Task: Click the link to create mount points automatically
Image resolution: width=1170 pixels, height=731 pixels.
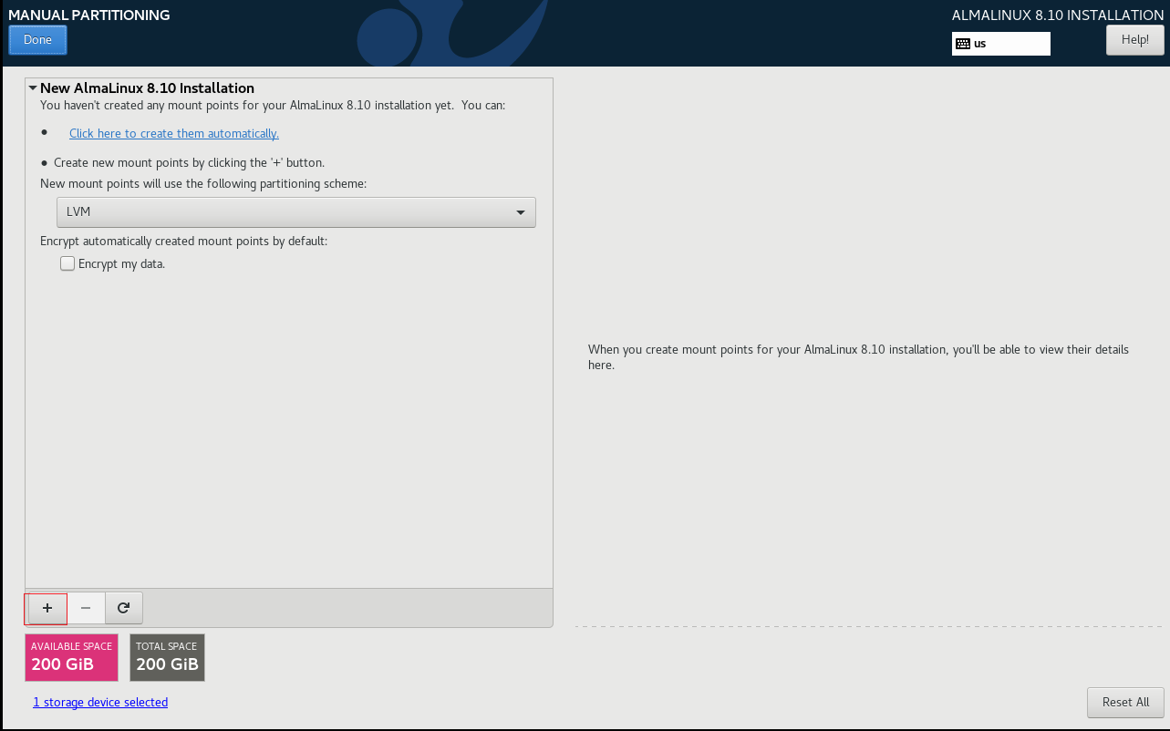Action: [x=174, y=133]
